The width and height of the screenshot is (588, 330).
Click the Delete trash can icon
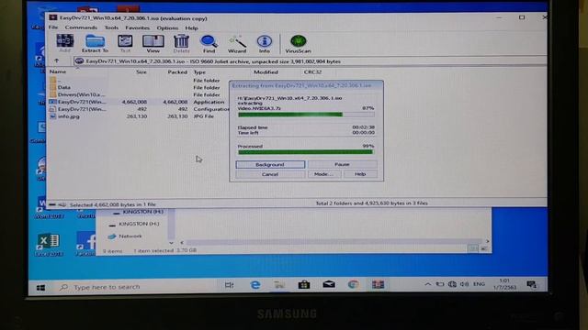[181, 43]
